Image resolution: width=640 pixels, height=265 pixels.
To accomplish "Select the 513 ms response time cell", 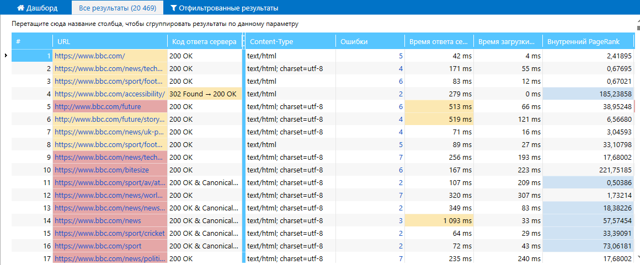I will click(439, 106).
